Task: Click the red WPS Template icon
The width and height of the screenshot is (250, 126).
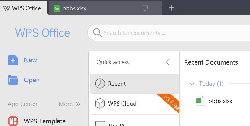Action: 13,121
